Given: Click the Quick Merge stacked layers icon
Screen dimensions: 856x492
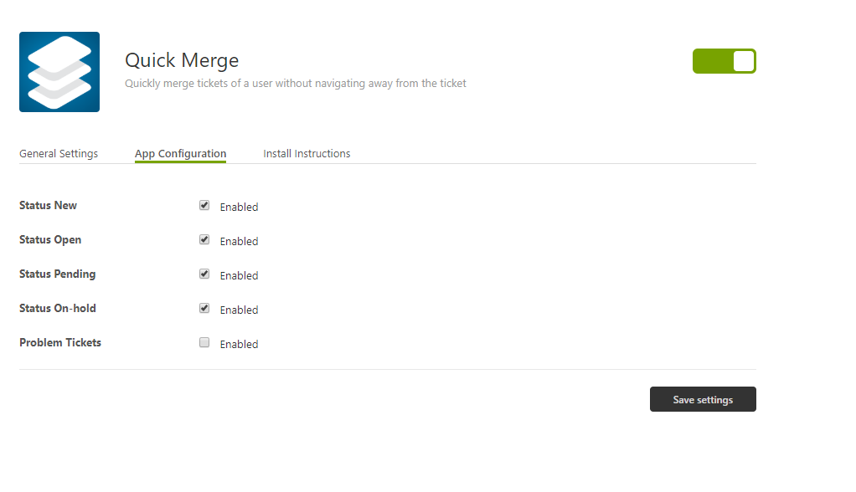Looking at the screenshot, I should (59, 72).
